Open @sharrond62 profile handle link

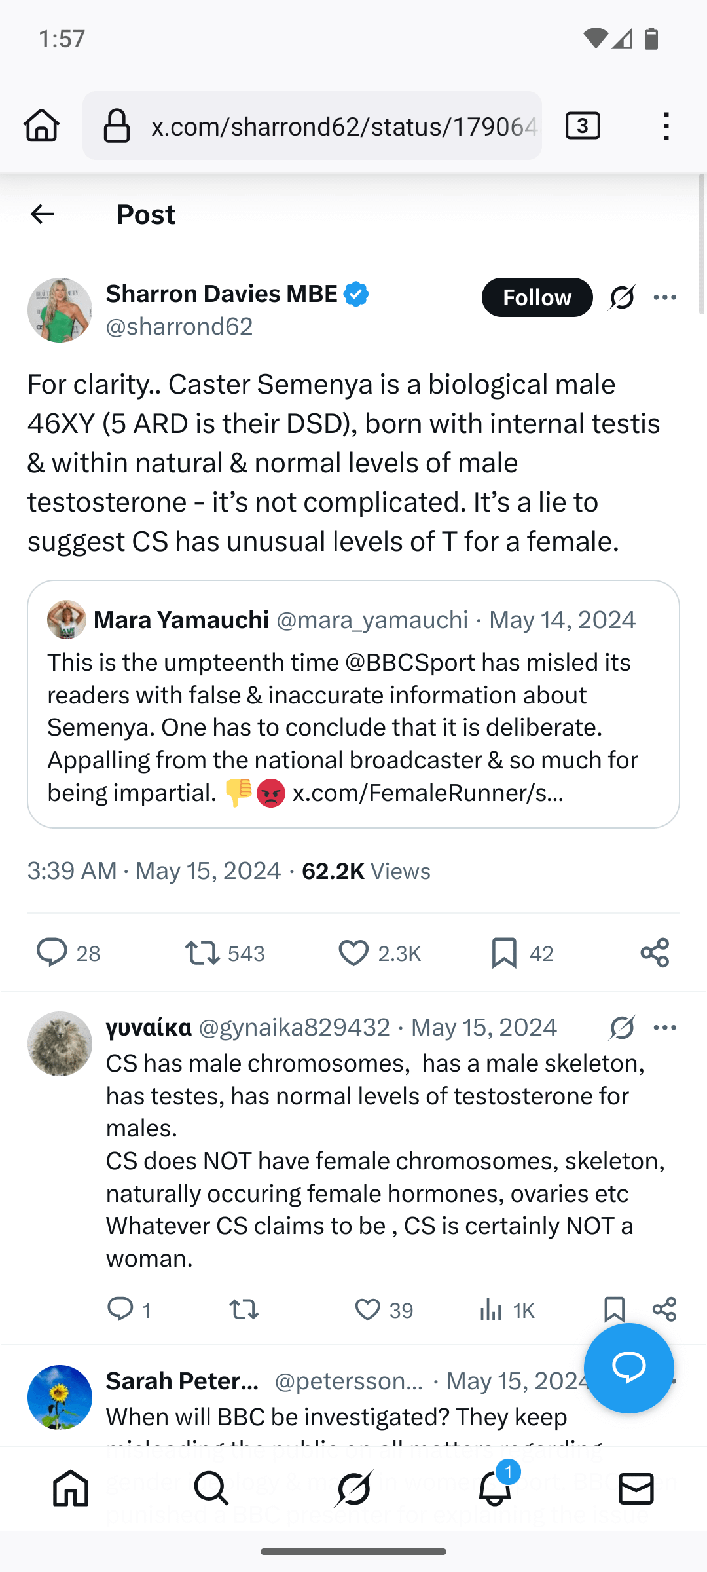tap(179, 326)
